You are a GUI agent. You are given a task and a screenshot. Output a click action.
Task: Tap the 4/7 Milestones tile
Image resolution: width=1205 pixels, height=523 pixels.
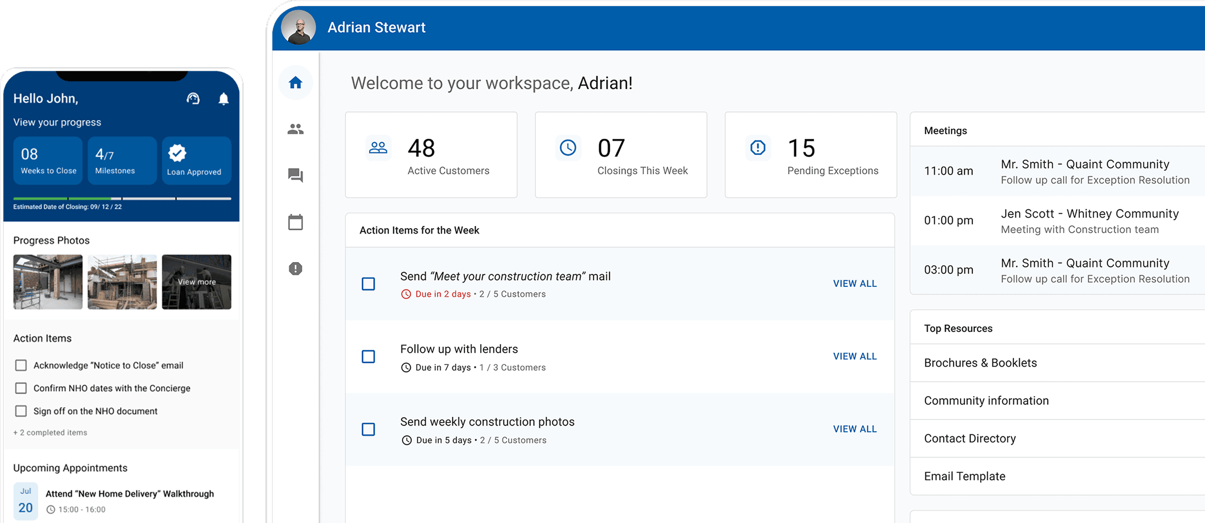[122, 160]
